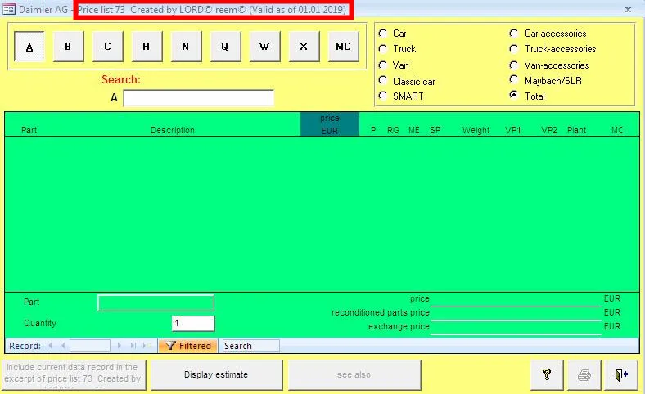Select the W letter tab button
The width and height of the screenshot is (645, 394).
pyautogui.click(x=264, y=47)
